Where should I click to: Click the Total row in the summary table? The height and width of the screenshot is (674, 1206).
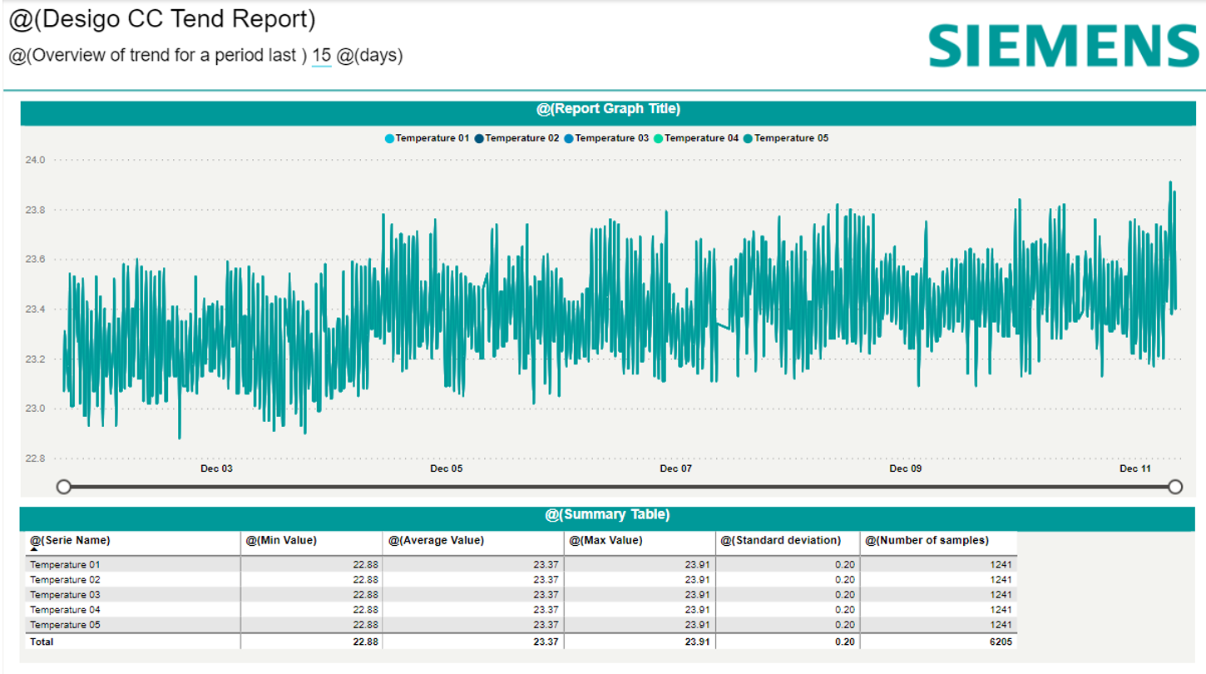(42, 642)
